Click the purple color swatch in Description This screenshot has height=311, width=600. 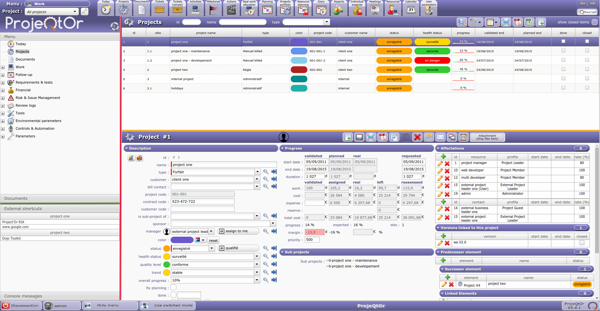pyautogui.click(x=182, y=240)
